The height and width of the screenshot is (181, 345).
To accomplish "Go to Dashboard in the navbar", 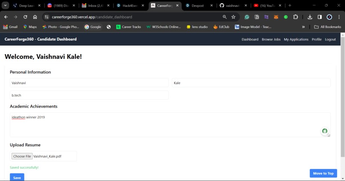I will 250,39.
